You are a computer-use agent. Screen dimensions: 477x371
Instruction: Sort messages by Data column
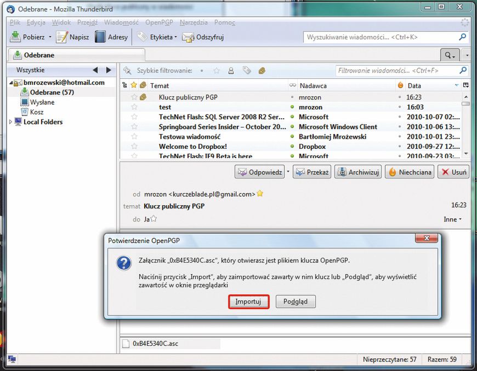(x=433, y=85)
